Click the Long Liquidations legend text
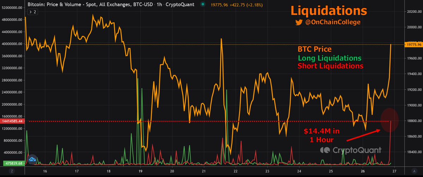 pos(330,58)
